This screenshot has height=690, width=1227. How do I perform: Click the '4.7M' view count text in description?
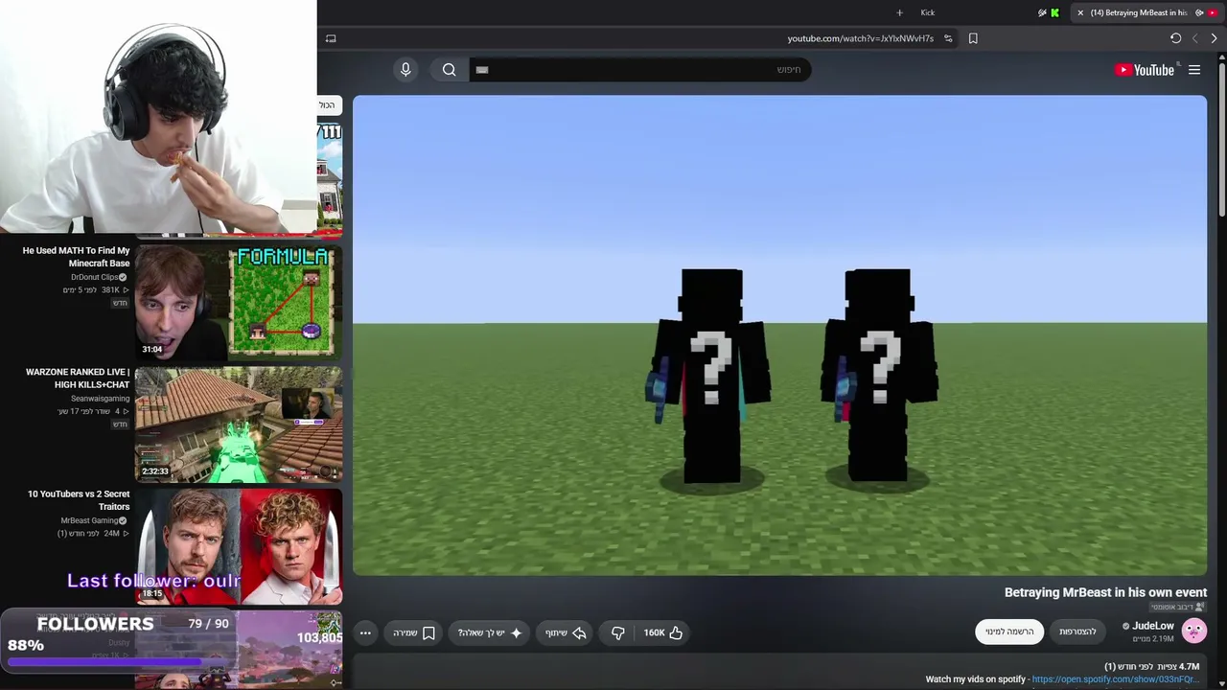pos(1189,666)
